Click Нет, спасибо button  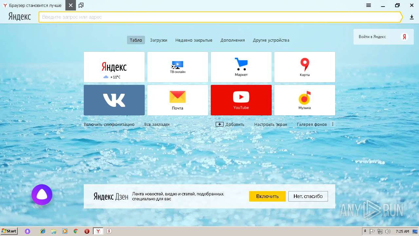coord(308,196)
